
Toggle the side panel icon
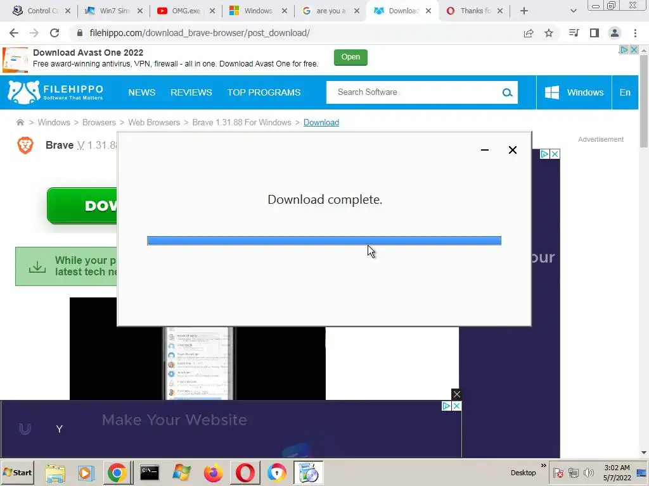[x=594, y=33]
